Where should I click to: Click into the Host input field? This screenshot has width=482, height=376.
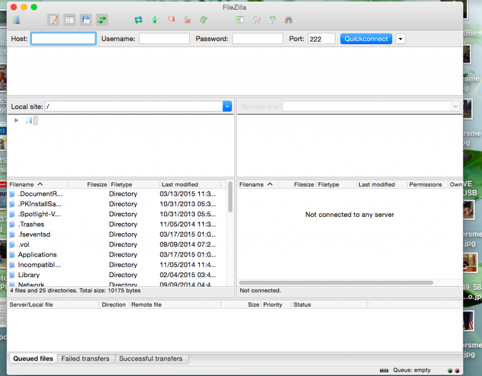point(63,39)
